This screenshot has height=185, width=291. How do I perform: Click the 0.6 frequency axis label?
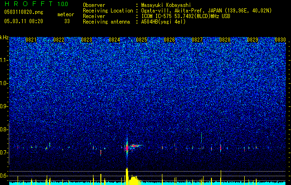pyautogui.click(x=4, y=176)
